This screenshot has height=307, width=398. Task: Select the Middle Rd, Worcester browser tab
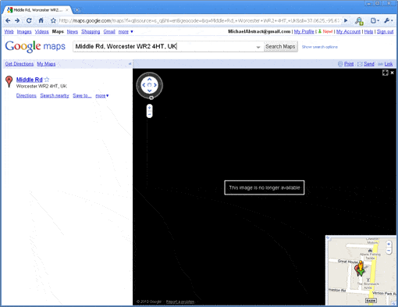tap(37, 10)
